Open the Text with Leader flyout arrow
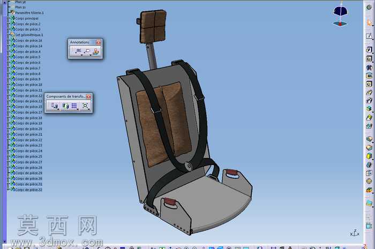The width and height of the screenshot is (375, 249). (82, 55)
